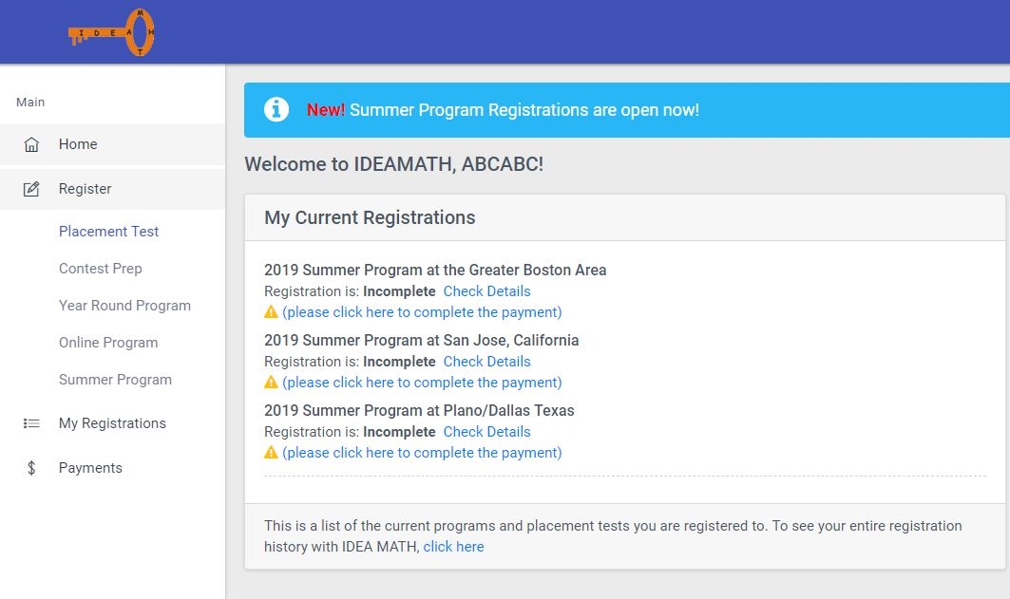Select Payments in the sidebar menu
Image resolution: width=1010 pixels, height=599 pixels.
(x=90, y=467)
